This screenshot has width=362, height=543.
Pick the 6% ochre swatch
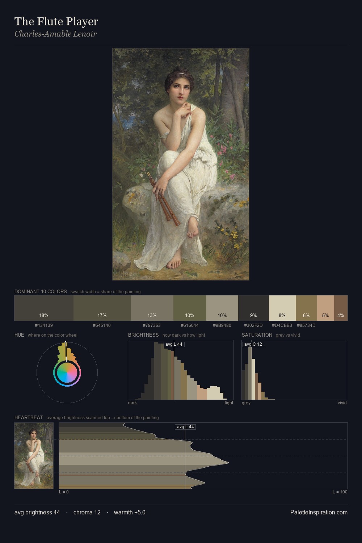click(x=306, y=308)
